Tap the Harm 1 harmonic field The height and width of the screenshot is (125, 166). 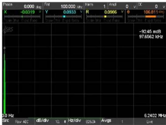96,6
